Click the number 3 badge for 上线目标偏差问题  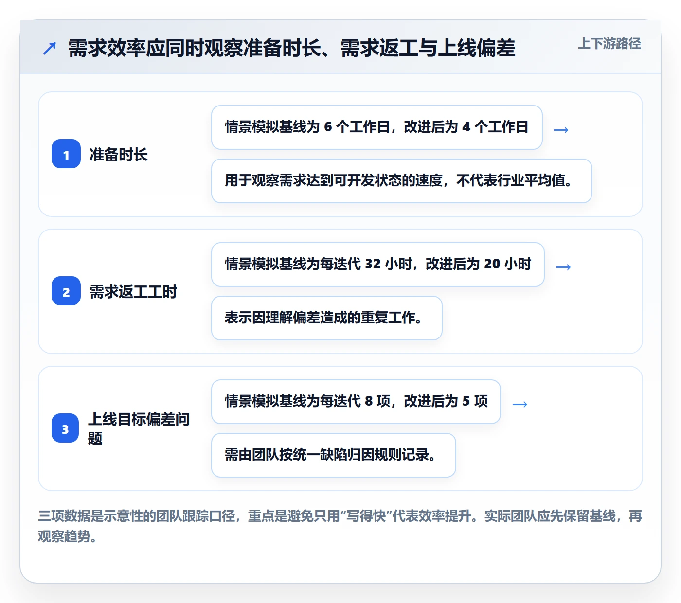[x=65, y=428]
